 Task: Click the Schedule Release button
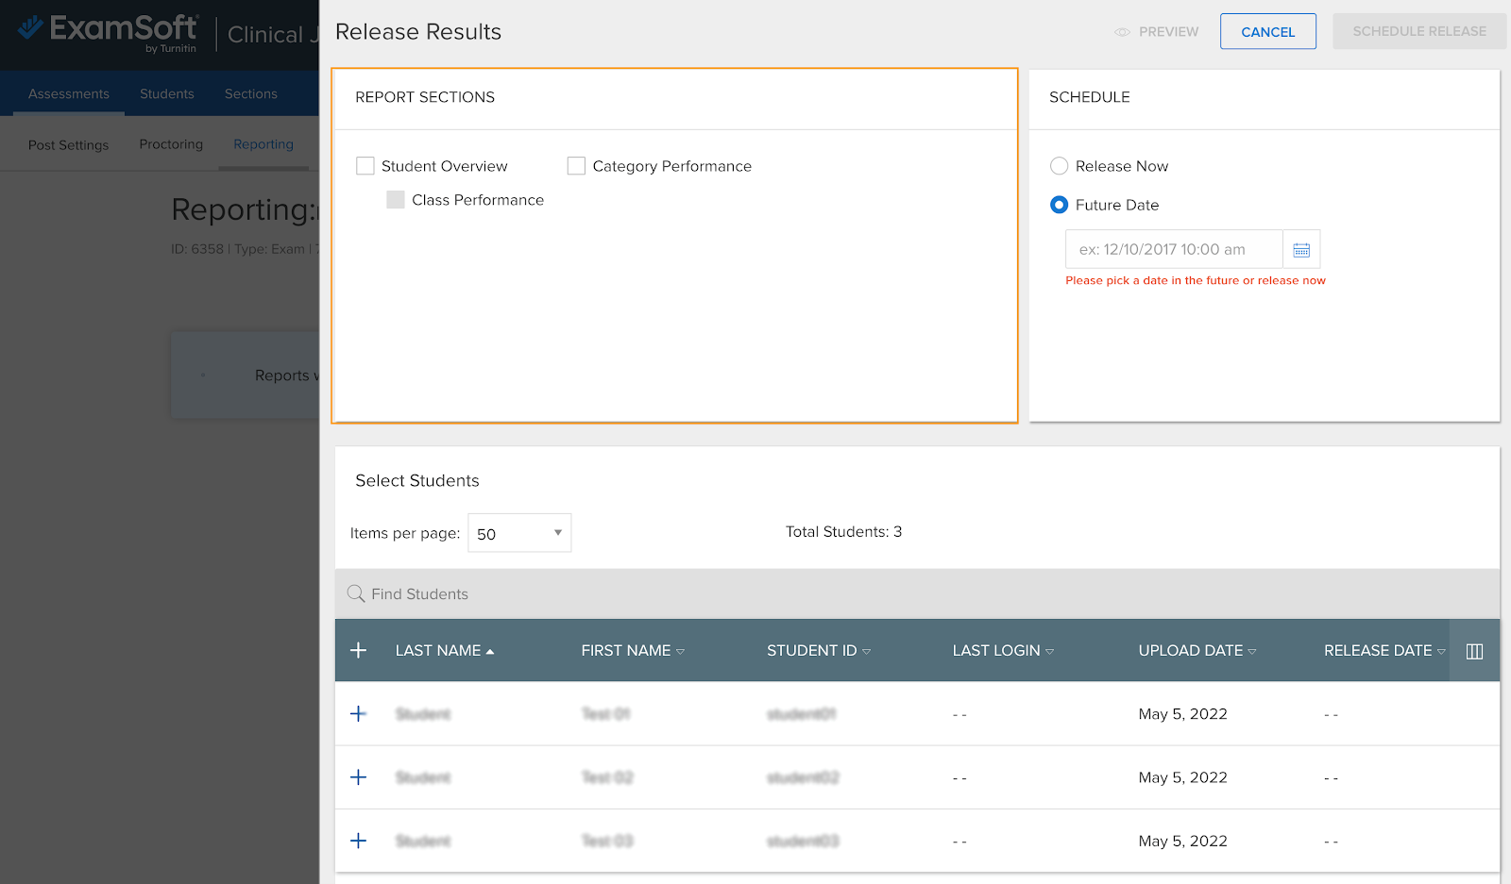coord(1418,31)
